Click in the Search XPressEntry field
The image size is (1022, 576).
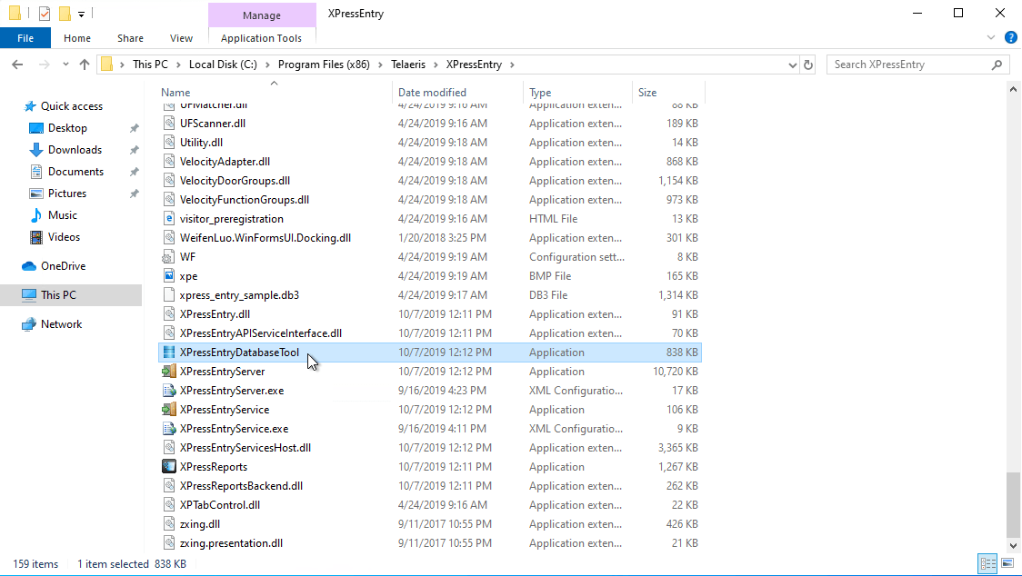click(x=917, y=65)
